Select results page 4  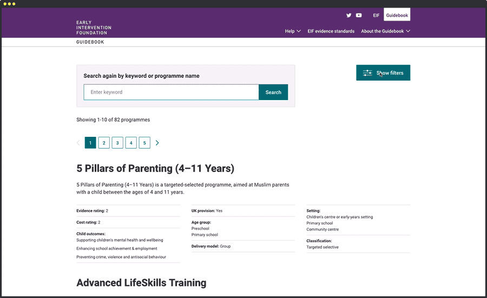click(131, 143)
